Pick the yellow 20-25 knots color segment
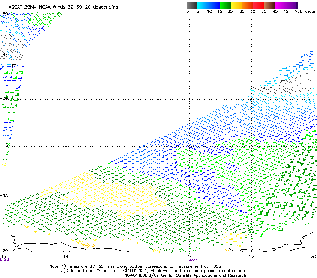 pyautogui.click(x=236, y=5)
